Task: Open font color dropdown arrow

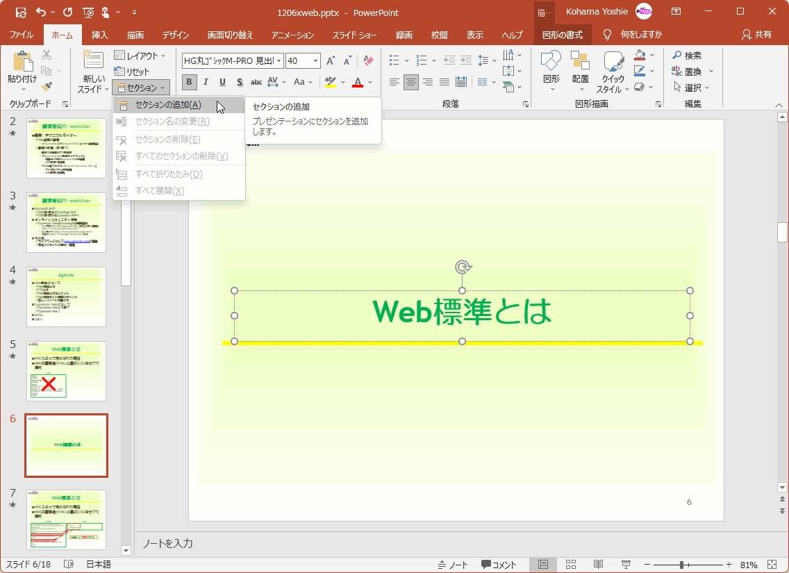Action: pos(370,82)
